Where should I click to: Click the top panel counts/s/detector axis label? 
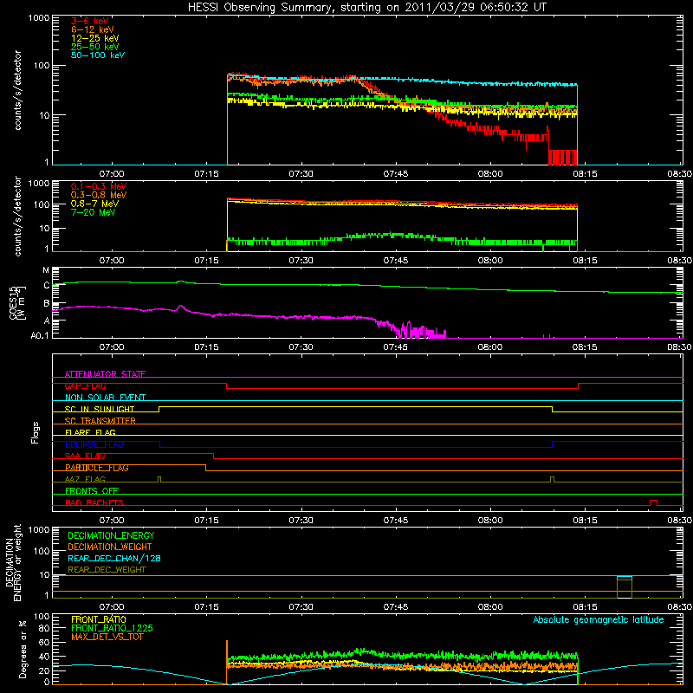17,90
